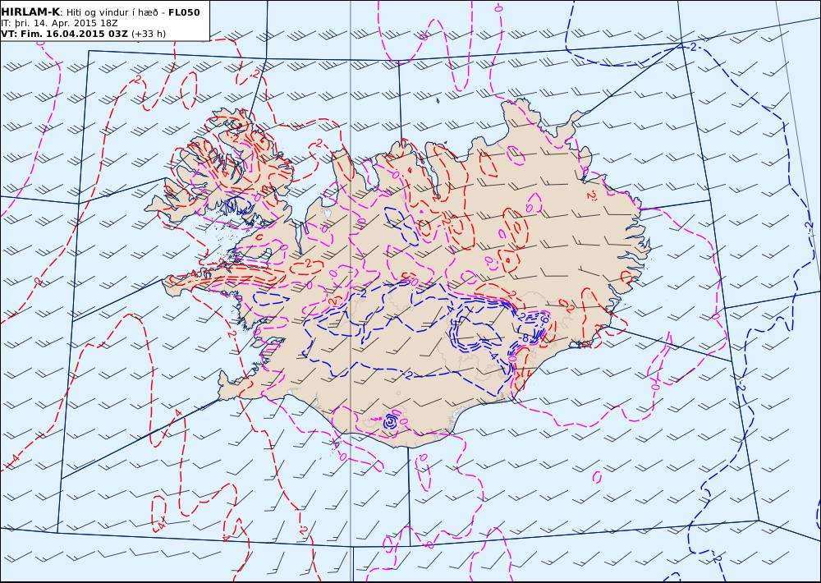The height and width of the screenshot is (583, 821).
Task: Click the FL050 flight level label
Action: point(184,12)
